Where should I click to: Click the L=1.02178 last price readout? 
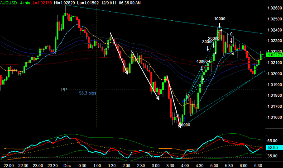click(42, 3)
